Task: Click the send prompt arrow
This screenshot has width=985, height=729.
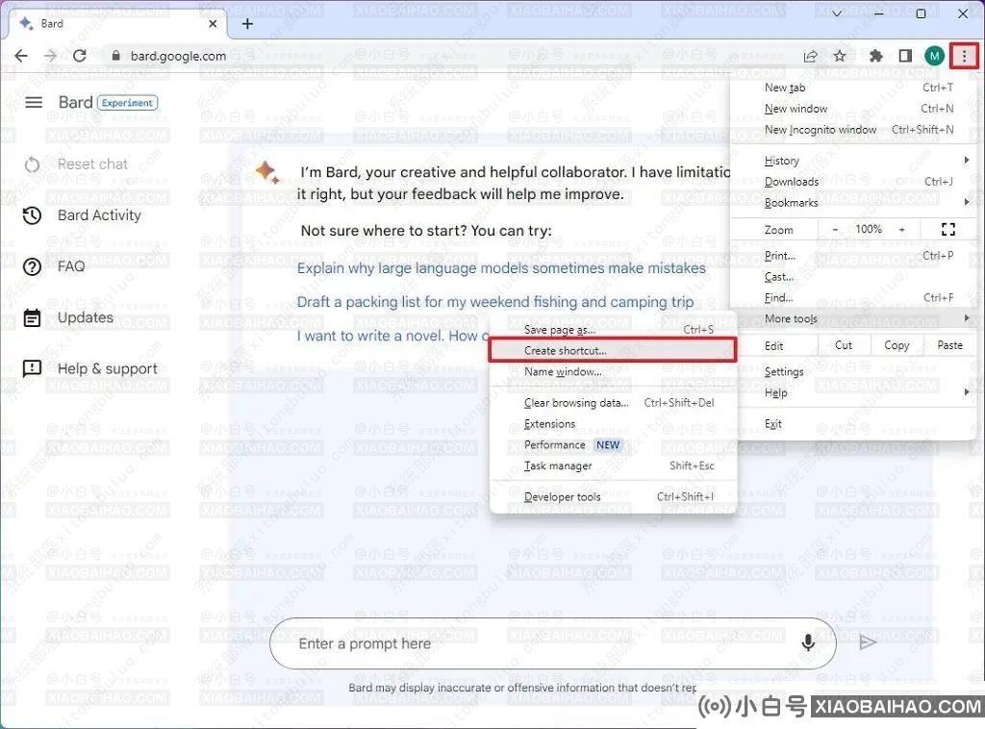Action: tap(868, 642)
